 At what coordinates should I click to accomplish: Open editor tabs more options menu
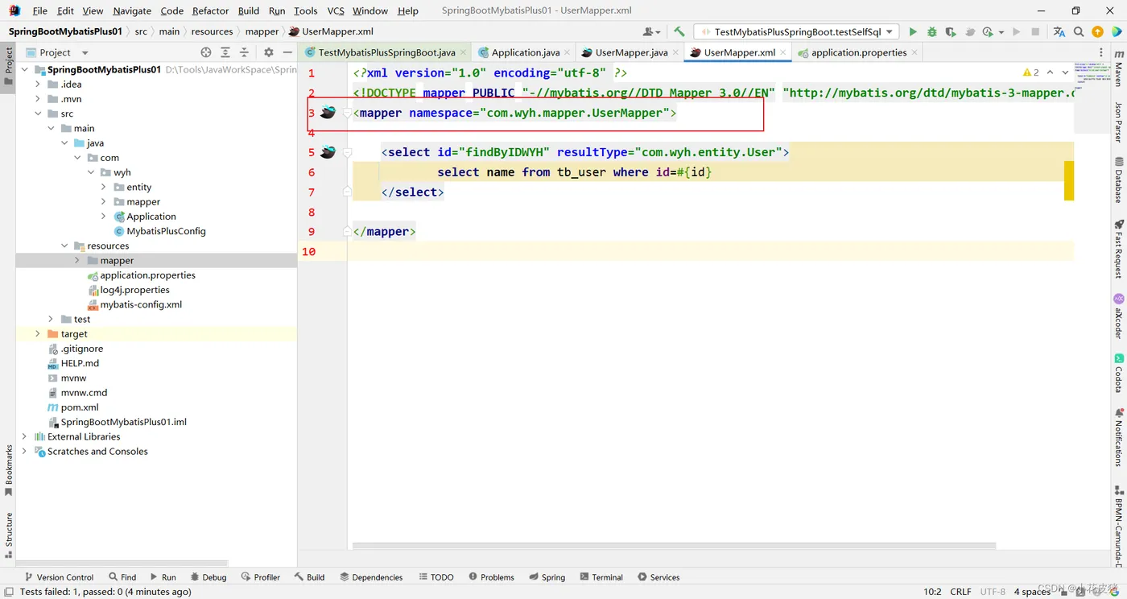tap(1101, 52)
